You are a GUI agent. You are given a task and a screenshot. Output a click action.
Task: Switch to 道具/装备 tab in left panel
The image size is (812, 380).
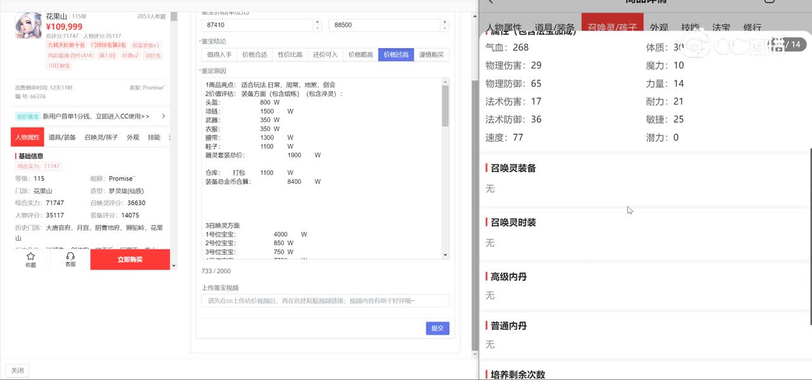62,137
